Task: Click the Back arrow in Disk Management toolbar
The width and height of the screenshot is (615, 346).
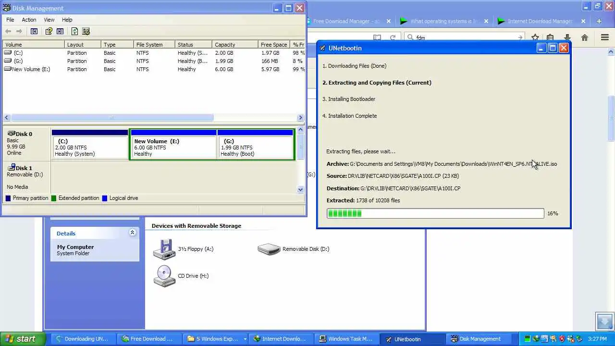Action: coord(8,31)
